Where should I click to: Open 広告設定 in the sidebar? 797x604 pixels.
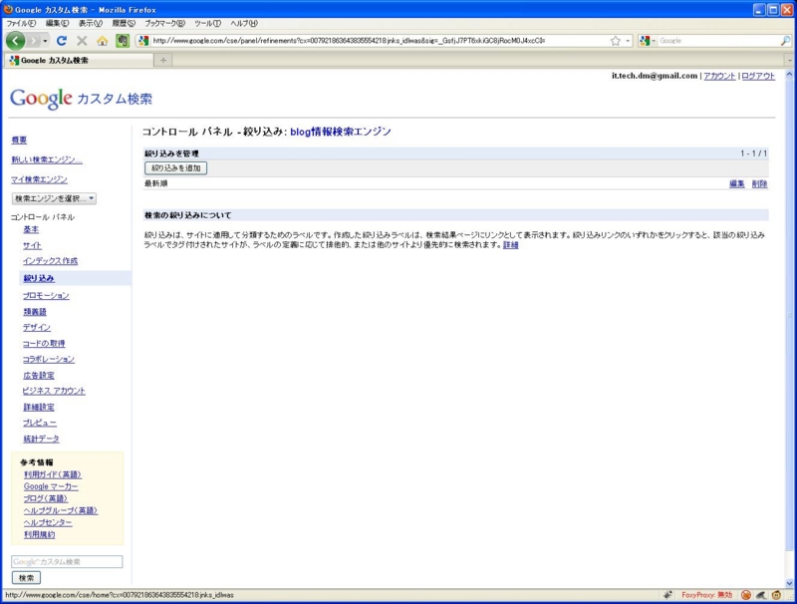pos(39,375)
